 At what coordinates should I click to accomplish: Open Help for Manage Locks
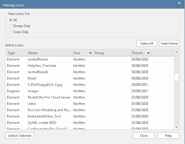[168, 136]
